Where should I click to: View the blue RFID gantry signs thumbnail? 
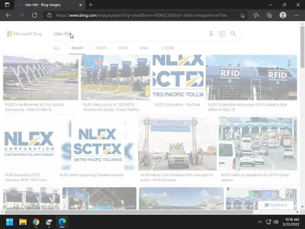tap(251, 78)
